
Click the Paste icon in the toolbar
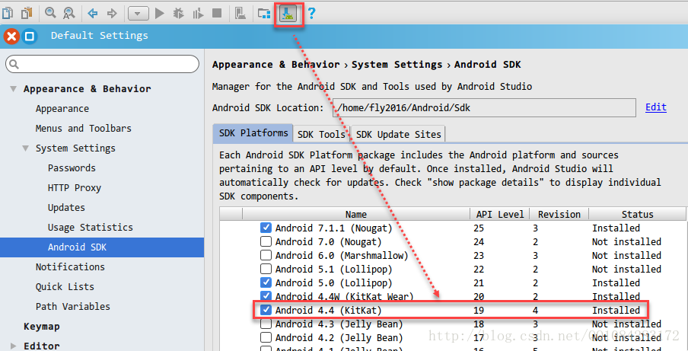[27, 13]
